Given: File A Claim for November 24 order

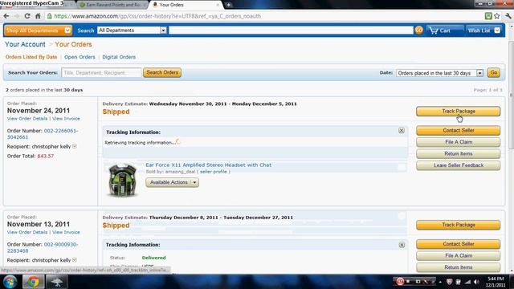Looking at the screenshot, I should pyautogui.click(x=459, y=142).
